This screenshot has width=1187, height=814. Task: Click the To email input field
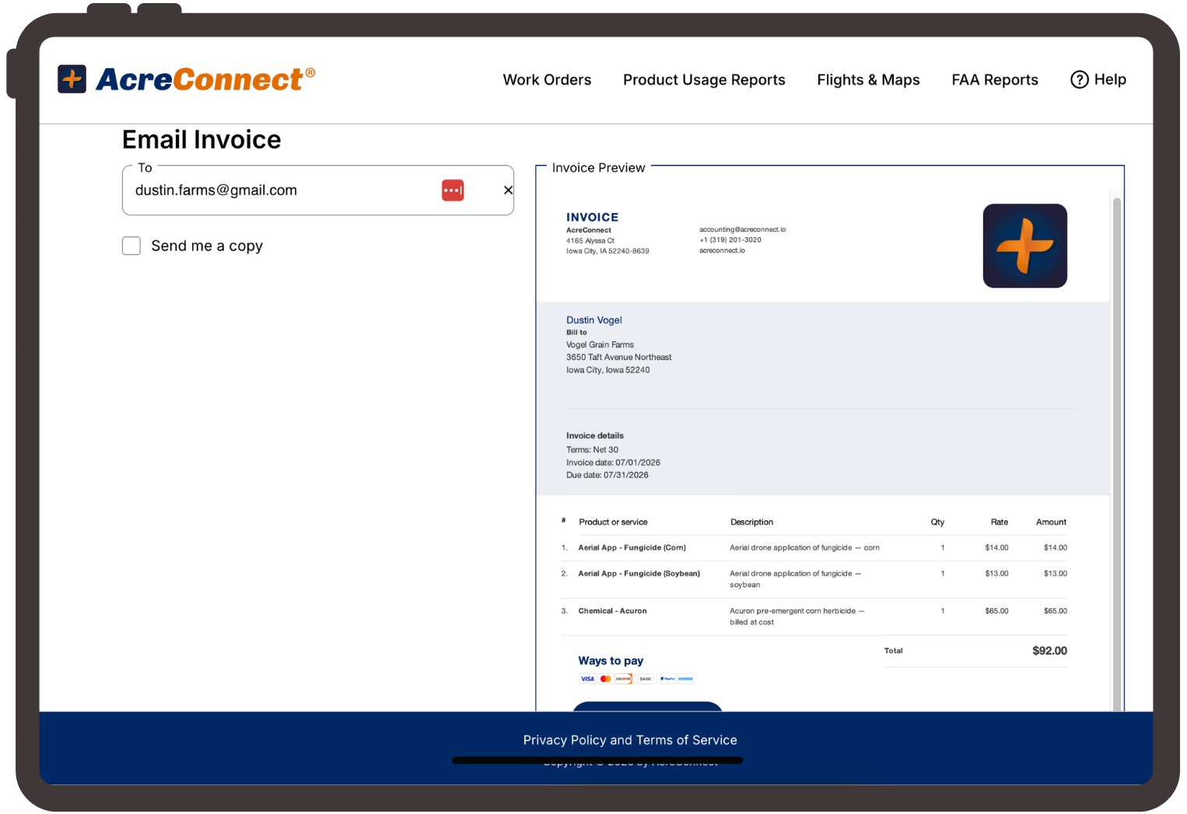(x=317, y=190)
